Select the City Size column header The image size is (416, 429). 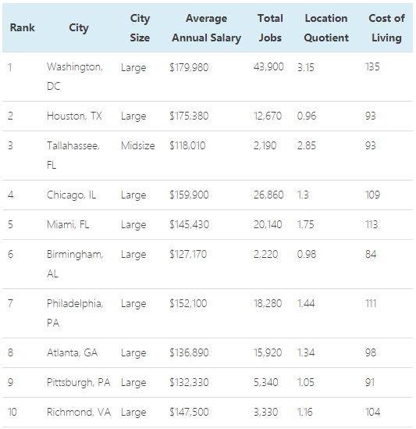[x=140, y=27]
